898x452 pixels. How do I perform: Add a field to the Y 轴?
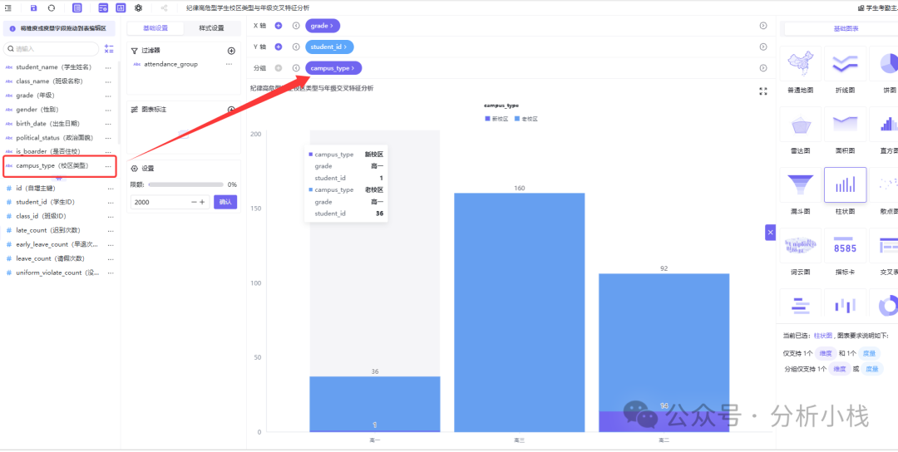279,47
